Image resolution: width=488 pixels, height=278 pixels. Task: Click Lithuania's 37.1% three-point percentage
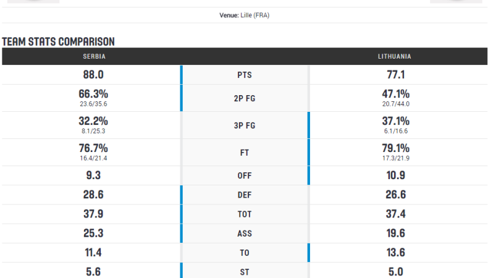(395, 121)
